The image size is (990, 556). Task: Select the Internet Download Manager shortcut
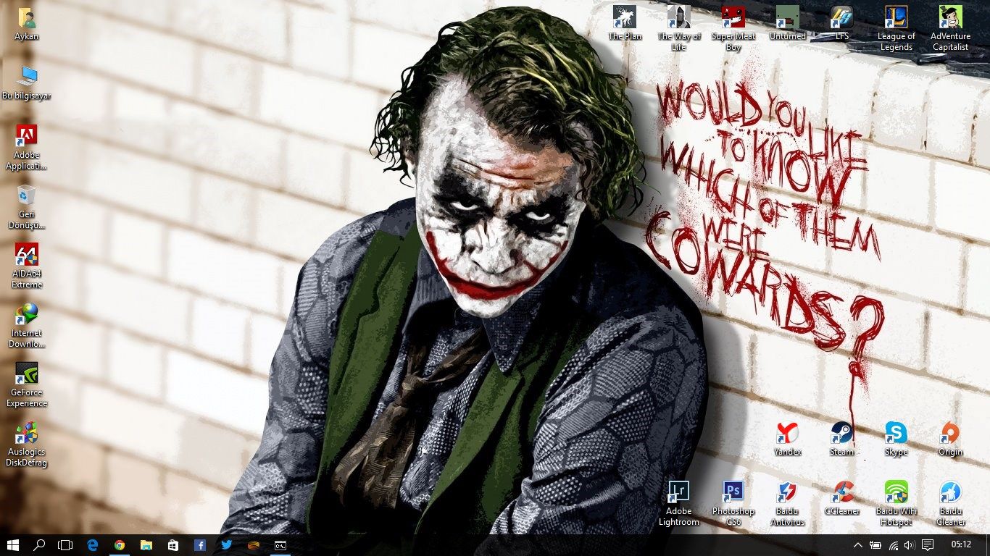(27, 326)
